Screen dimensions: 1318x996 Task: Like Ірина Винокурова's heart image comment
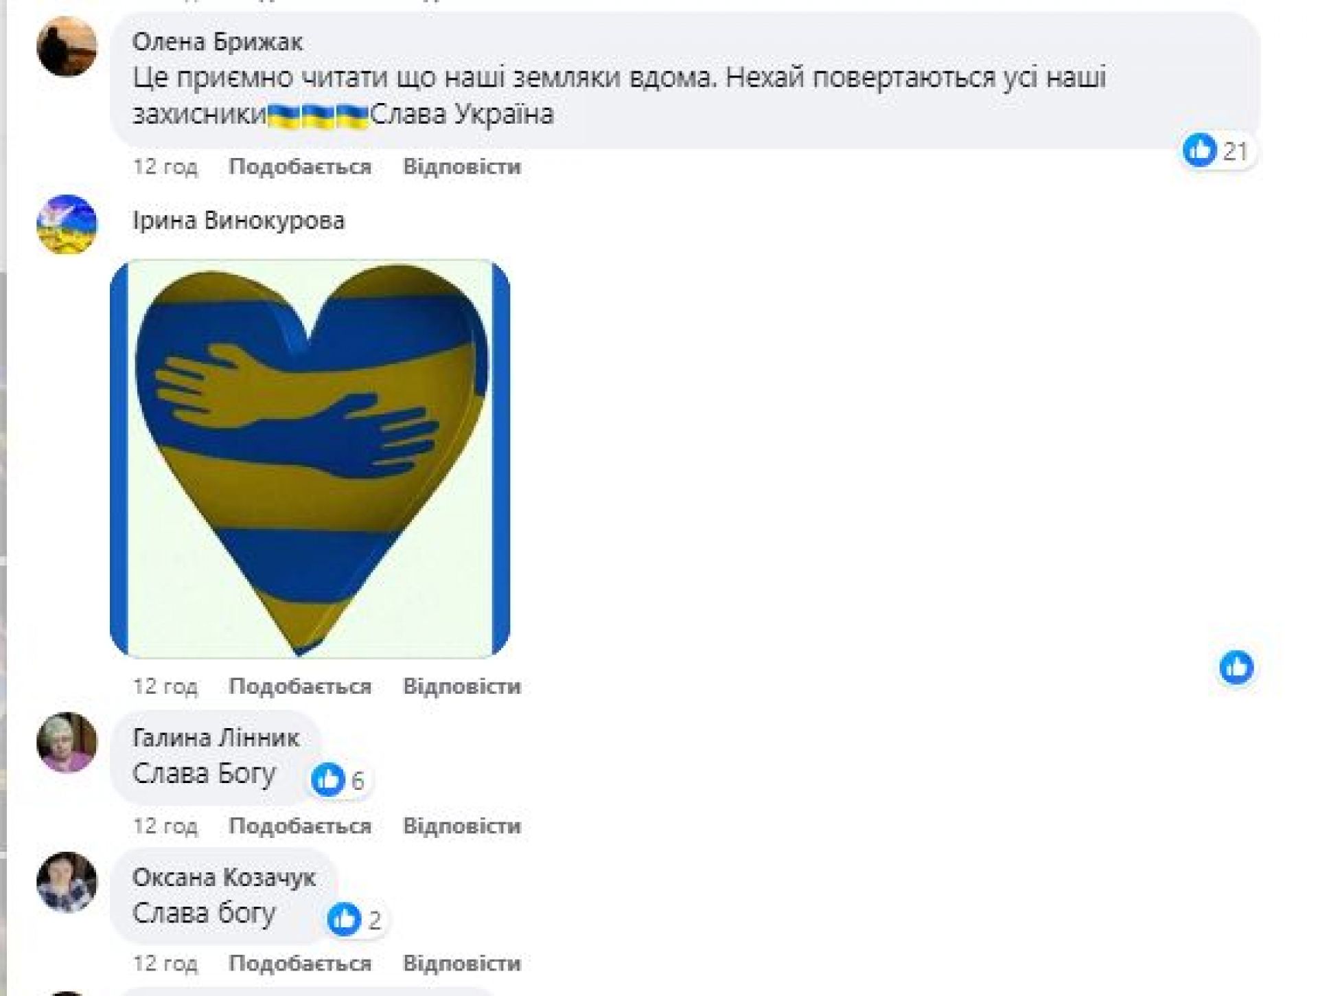click(x=300, y=686)
